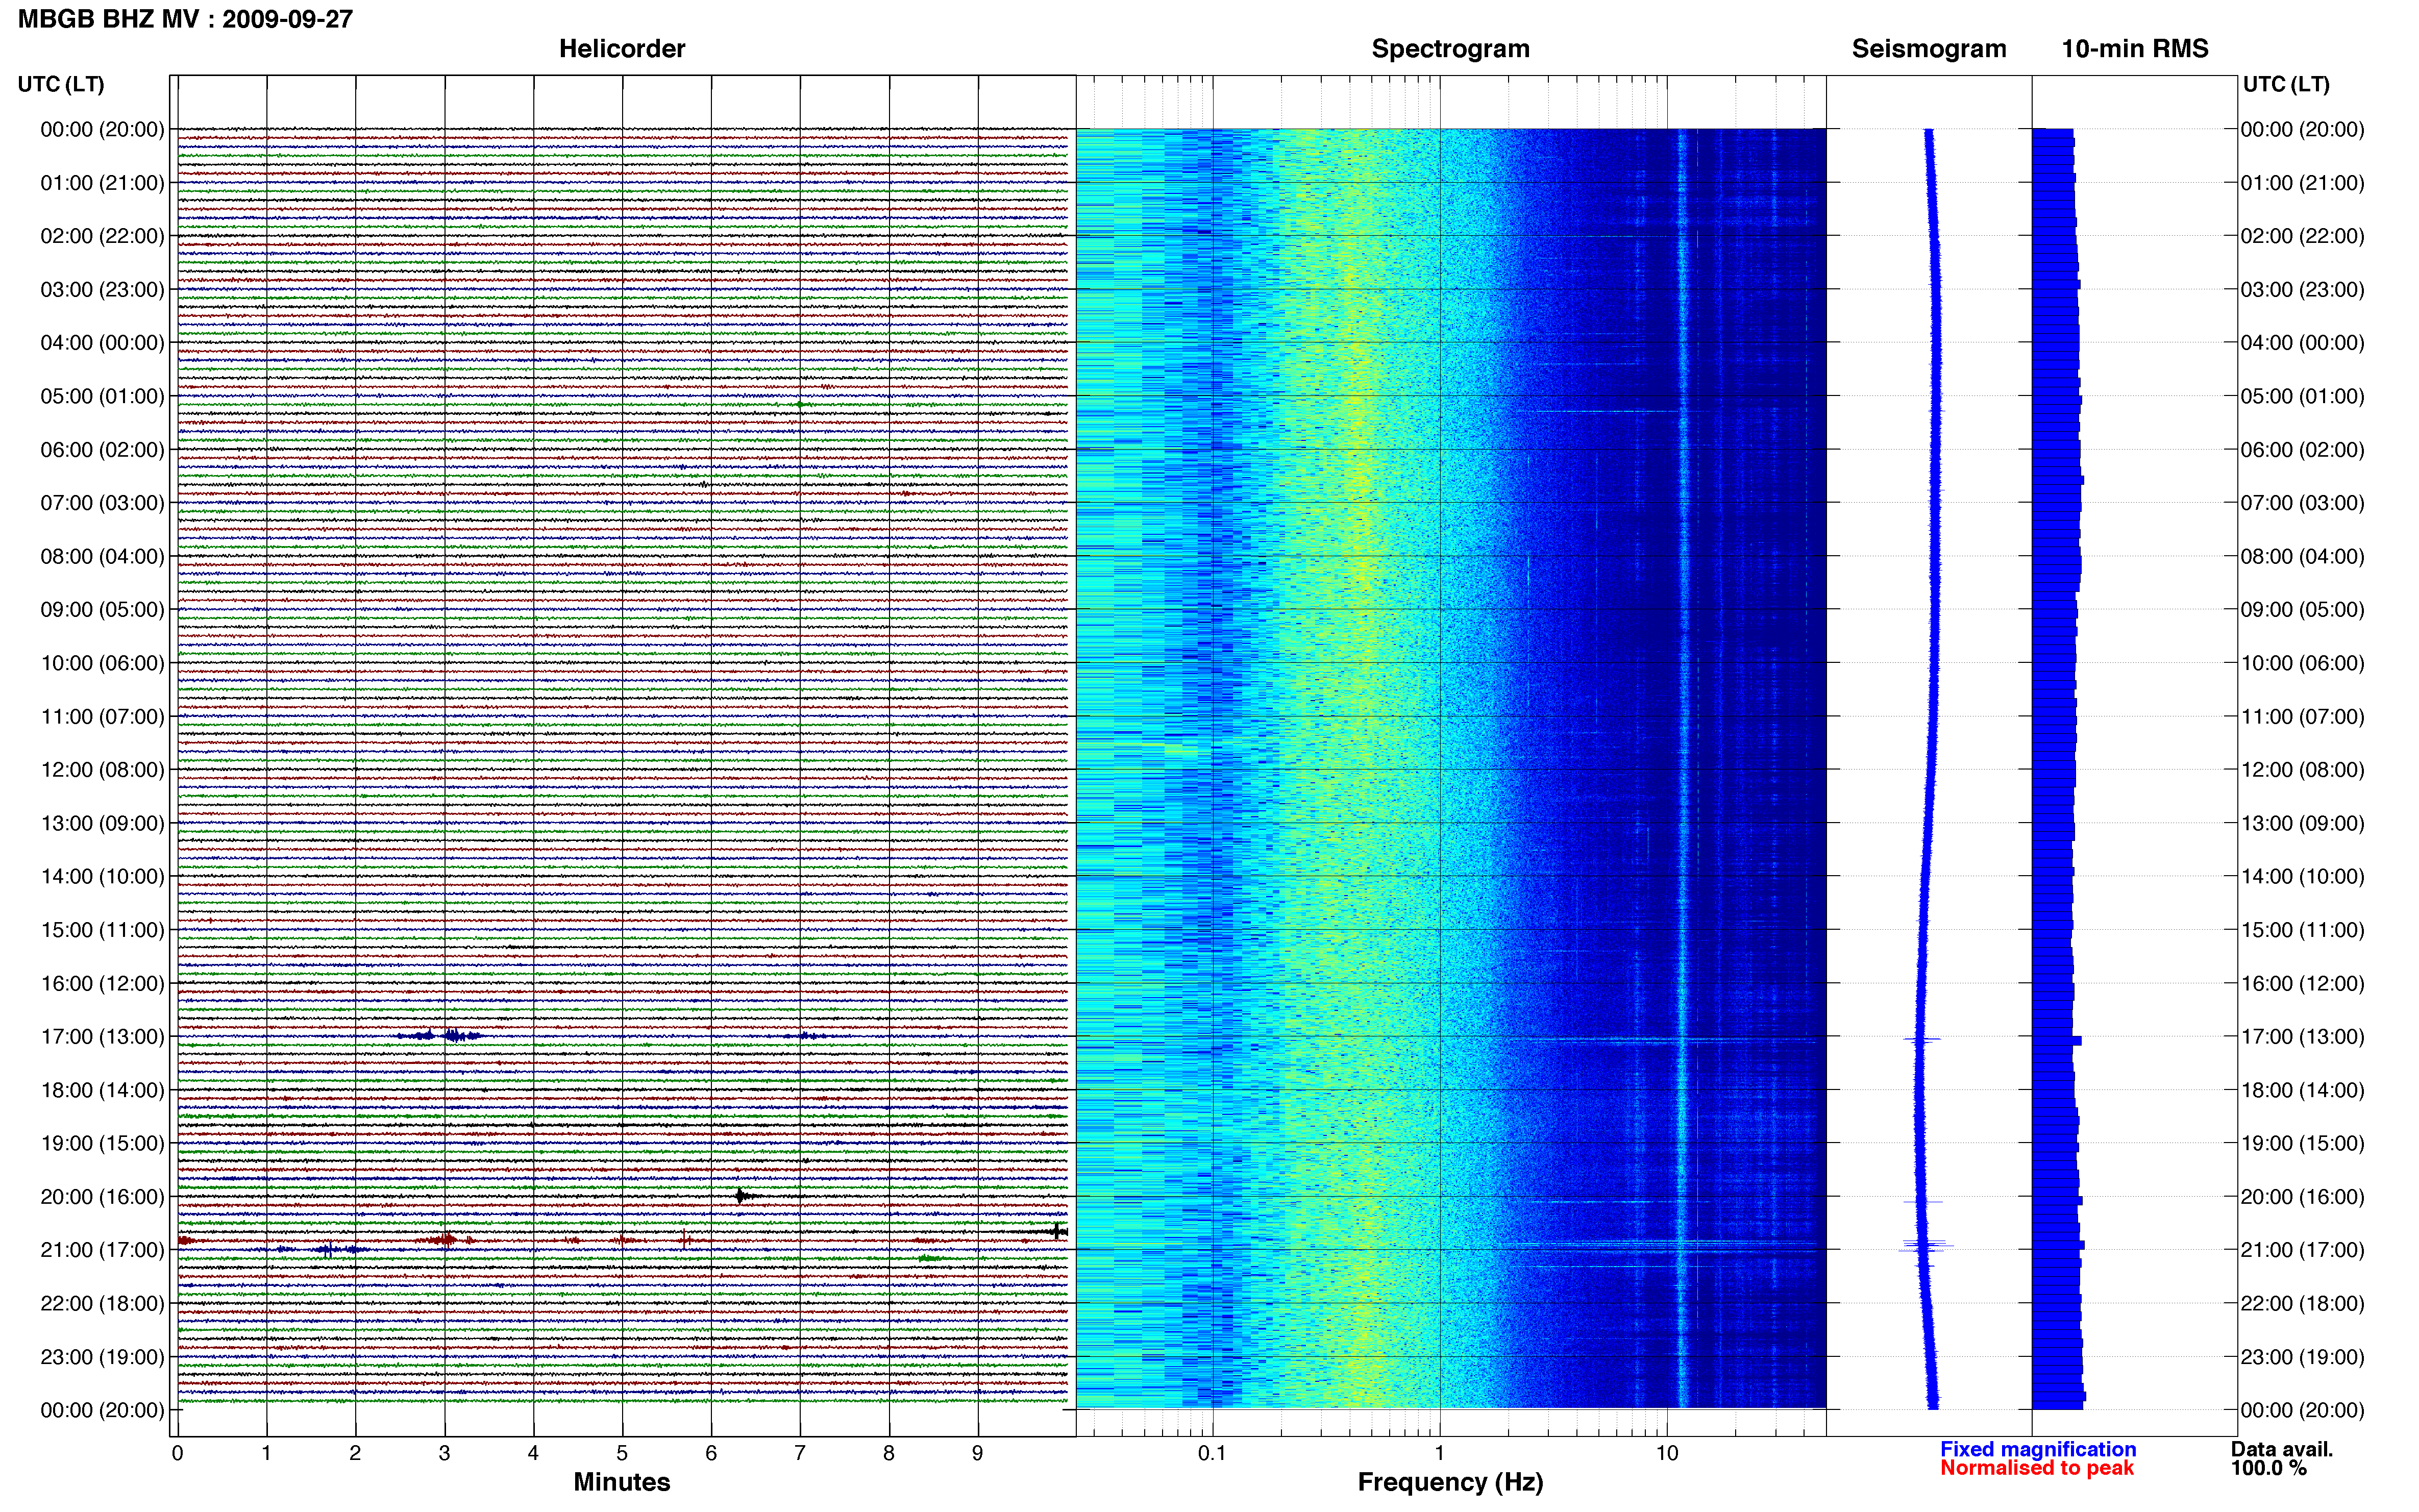Click tick "0" on the Minutes axis
Image resolution: width=2419 pixels, height=1512 pixels.
click(x=177, y=1454)
